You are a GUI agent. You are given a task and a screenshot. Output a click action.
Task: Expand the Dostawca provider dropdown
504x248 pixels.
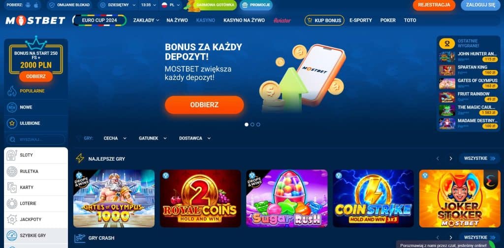tap(195, 138)
